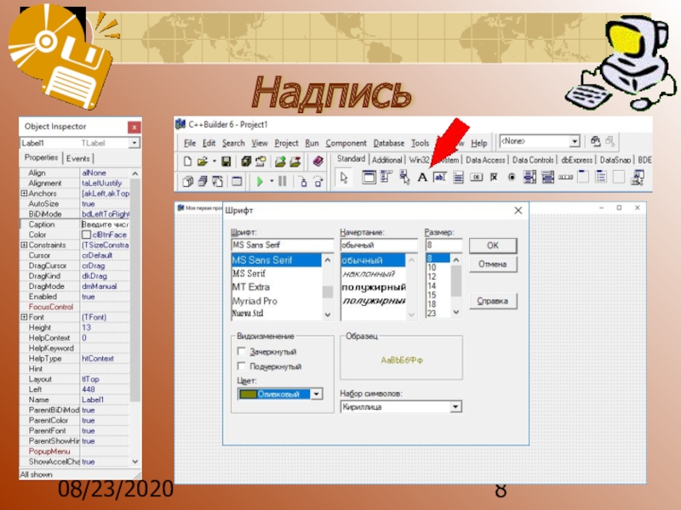Open the Набор символов dropdown
The image size is (681, 510).
pyautogui.click(x=455, y=407)
